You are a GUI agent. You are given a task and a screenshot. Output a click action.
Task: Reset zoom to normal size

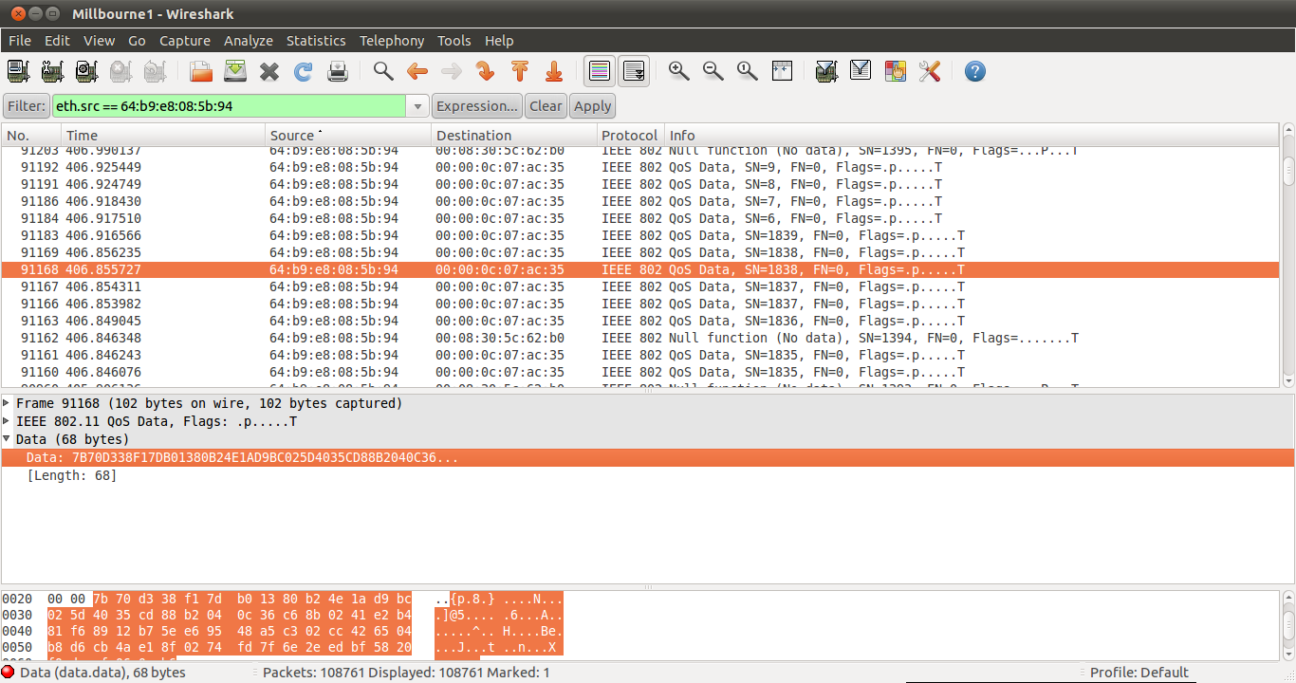click(748, 71)
